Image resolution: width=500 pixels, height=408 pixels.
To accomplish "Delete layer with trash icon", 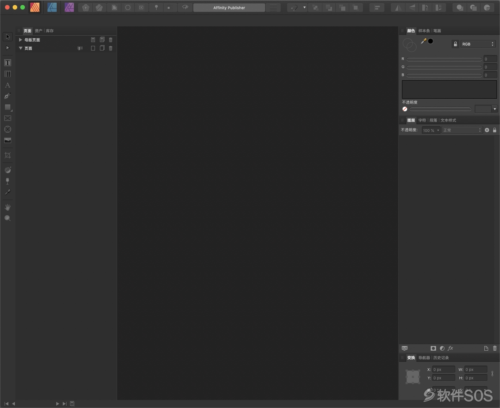I will tap(495, 348).
